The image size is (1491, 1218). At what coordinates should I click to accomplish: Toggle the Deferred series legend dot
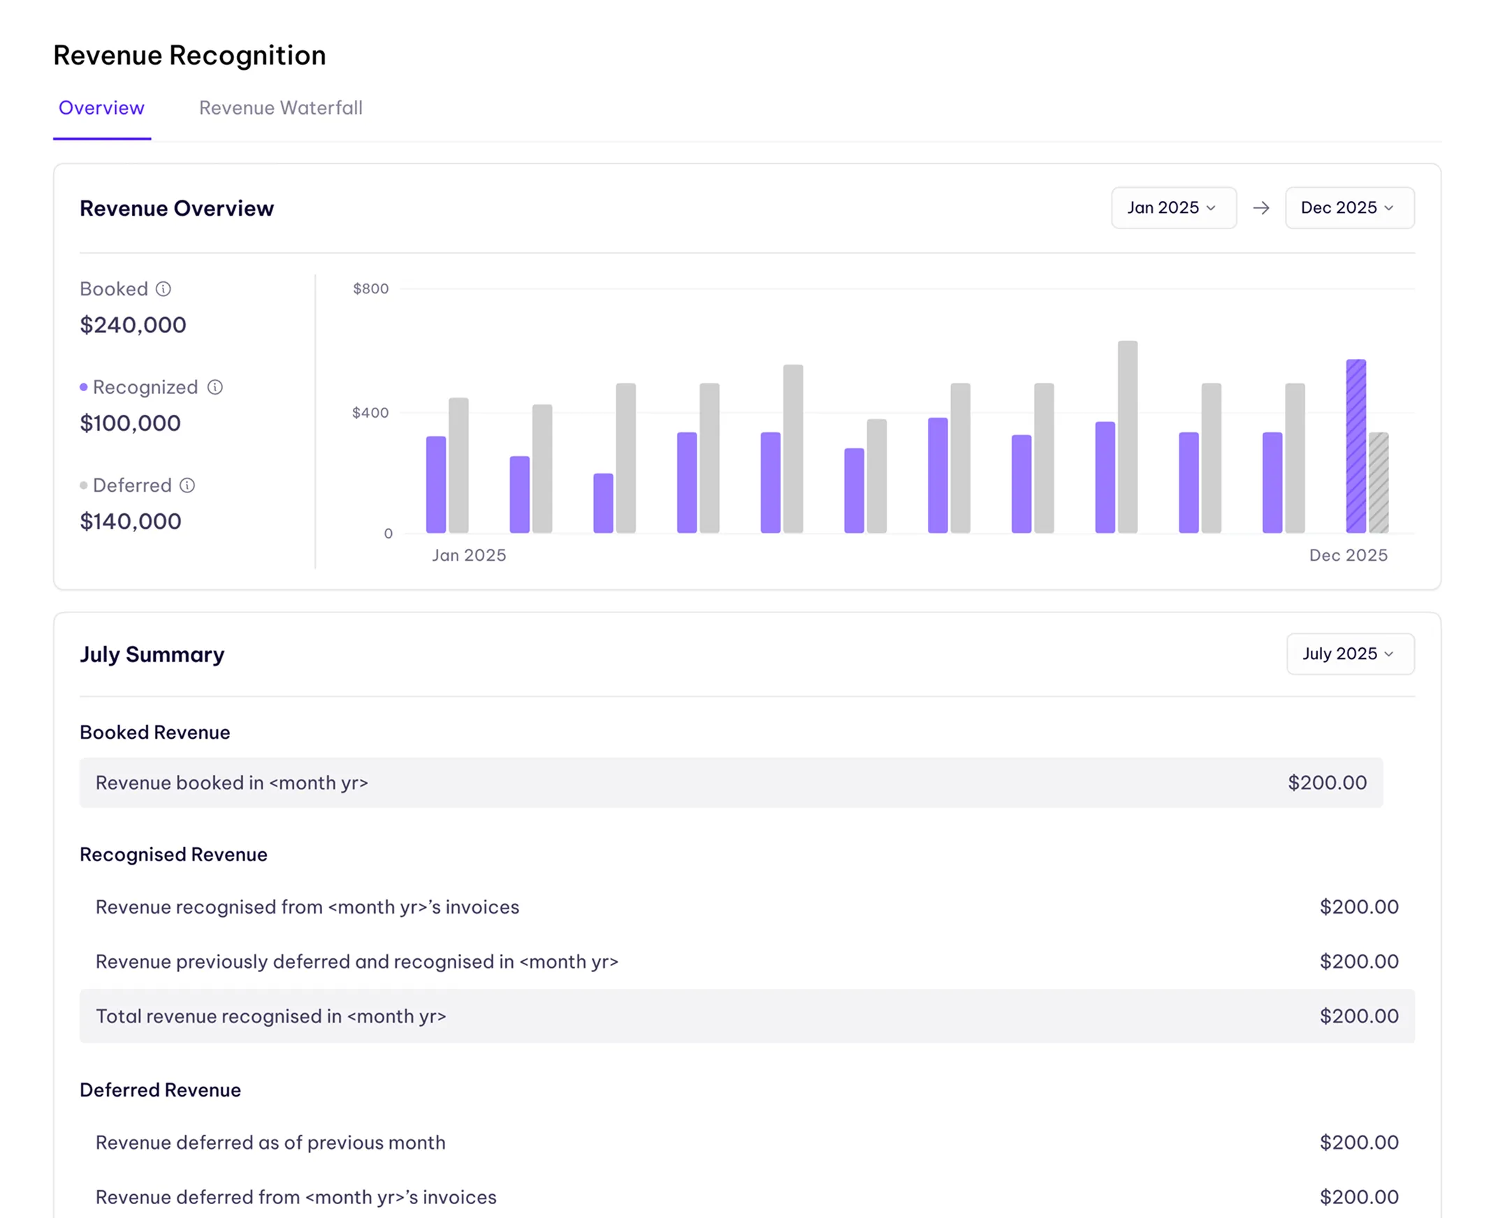click(83, 484)
